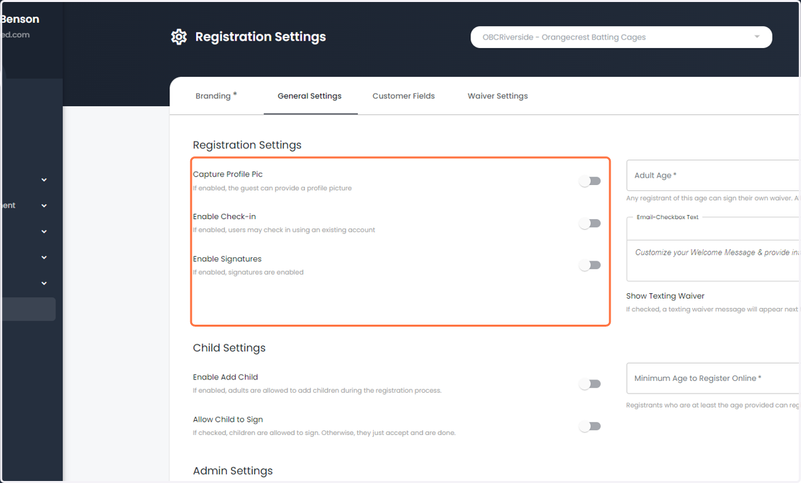The image size is (801, 483).
Task: Expand the first sidebar chevron
Action: (x=44, y=180)
